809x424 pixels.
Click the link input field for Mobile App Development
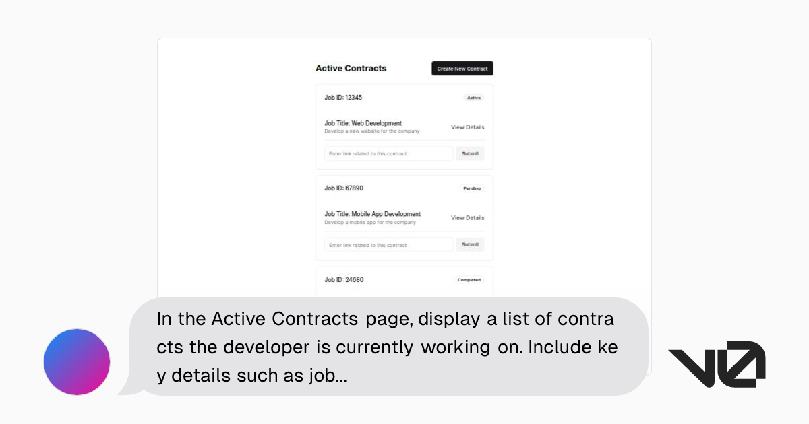(x=388, y=244)
